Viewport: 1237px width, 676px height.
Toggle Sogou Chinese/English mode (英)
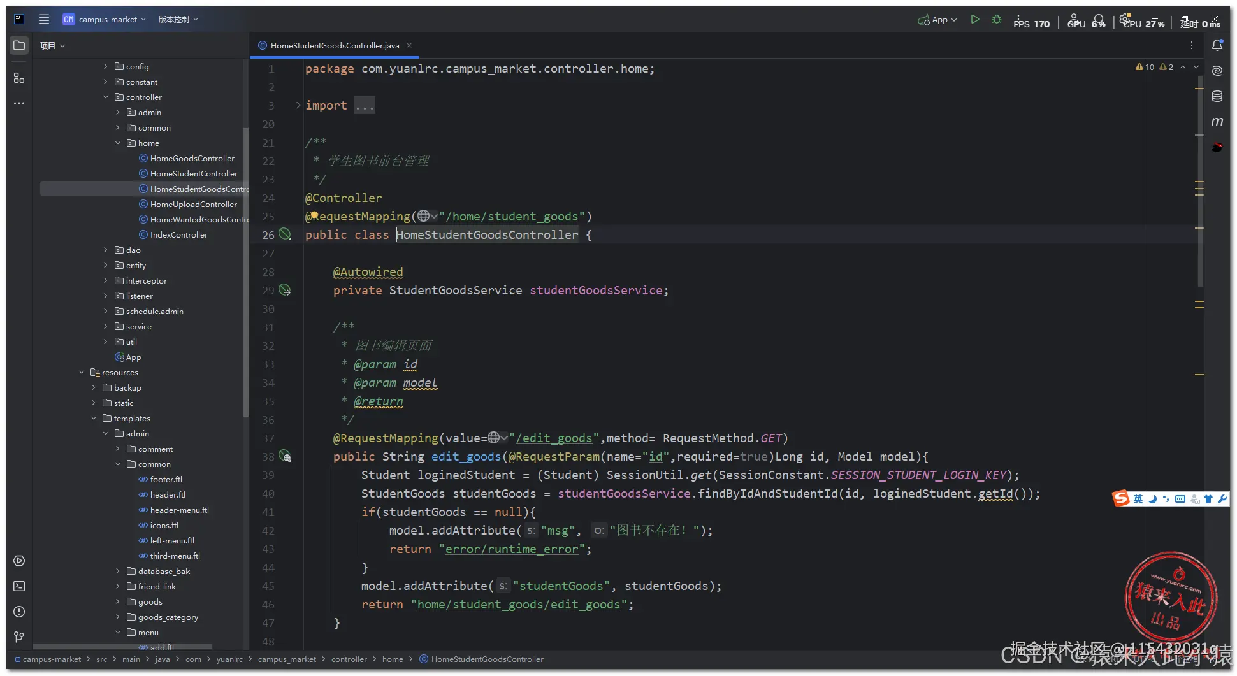point(1138,499)
